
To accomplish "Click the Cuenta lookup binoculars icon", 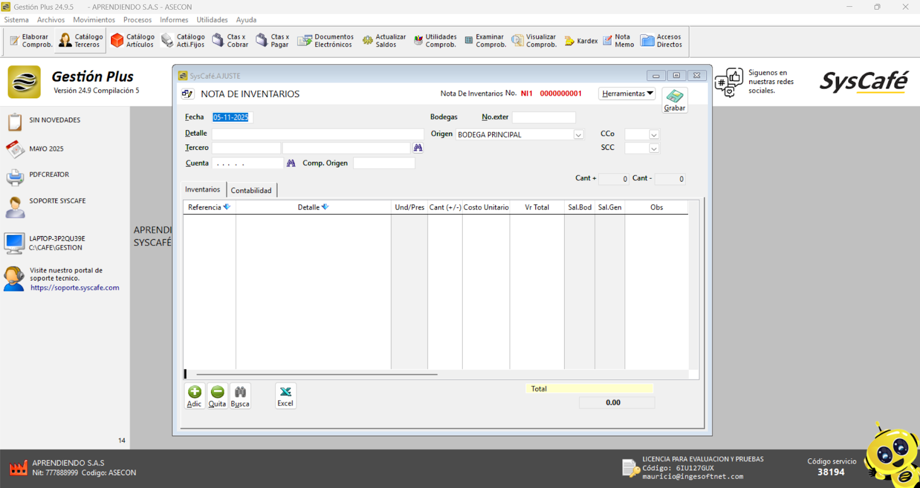I will click(291, 163).
